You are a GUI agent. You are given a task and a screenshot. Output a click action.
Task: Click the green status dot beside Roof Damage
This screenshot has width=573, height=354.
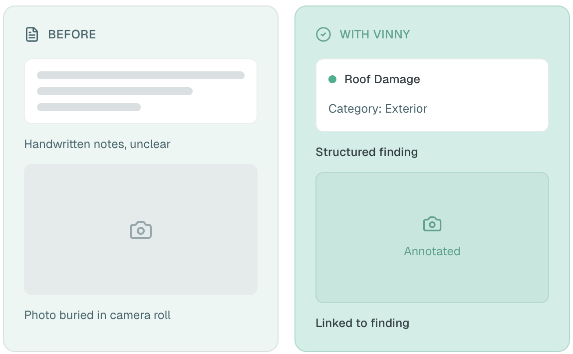click(x=332, y=79)
